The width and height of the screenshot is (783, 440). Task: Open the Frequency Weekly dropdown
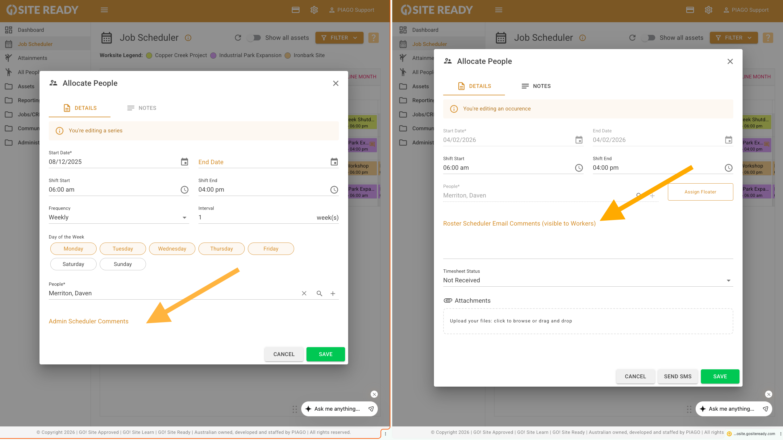coord(119,217)
